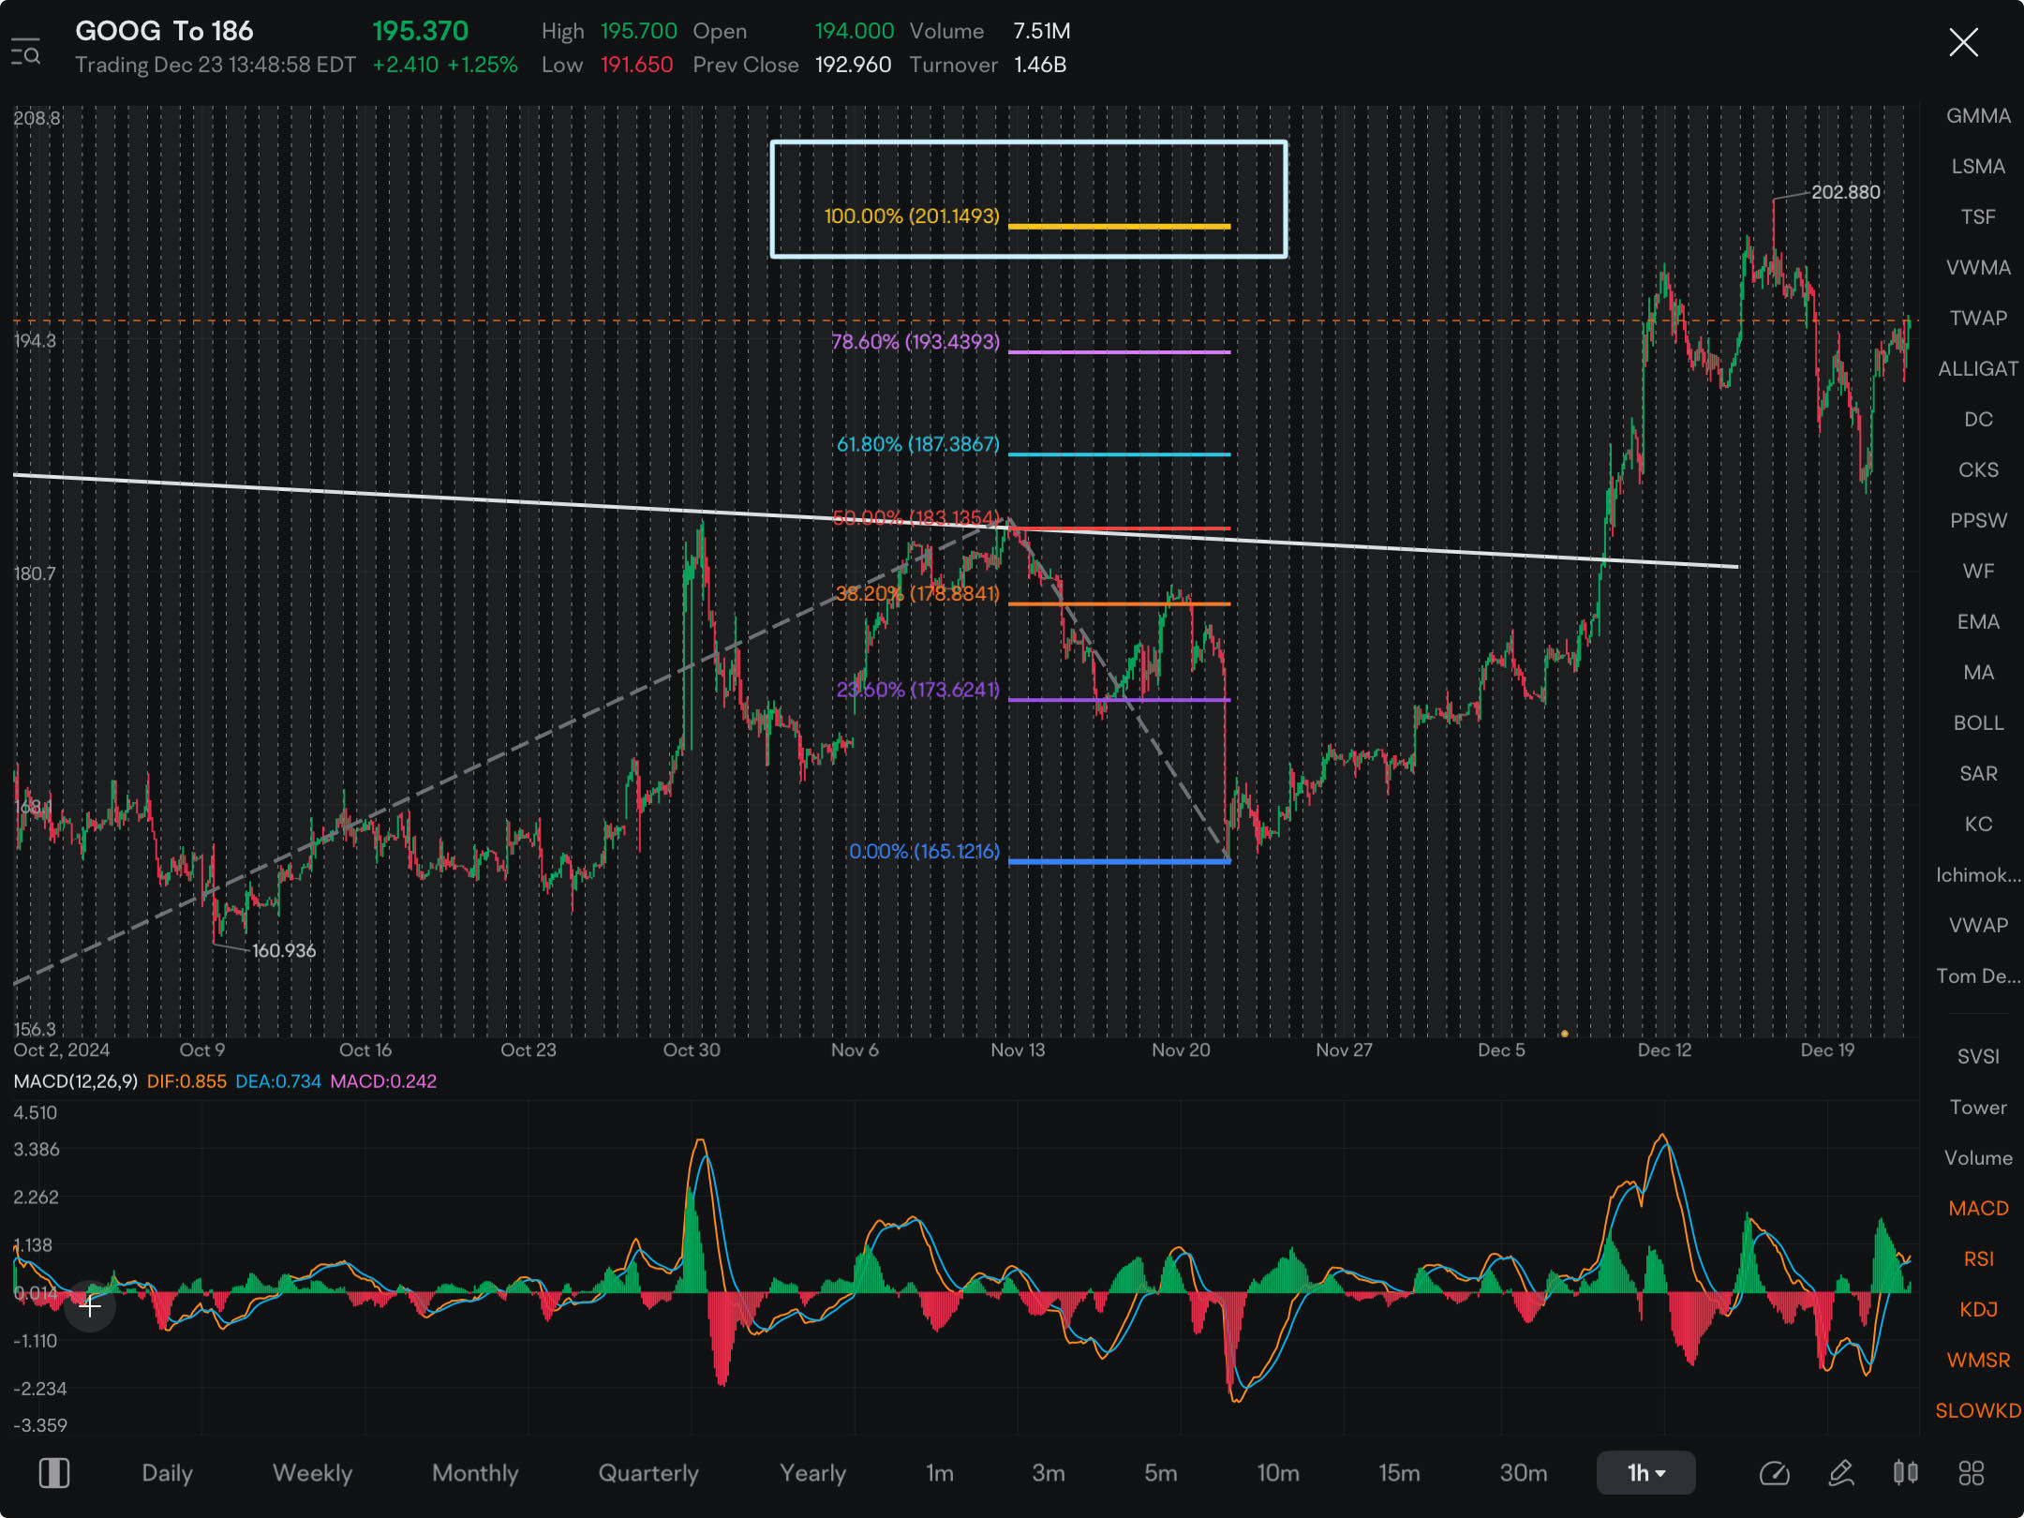
Task: Select the 5m interval
Action: point(1160,1473)
